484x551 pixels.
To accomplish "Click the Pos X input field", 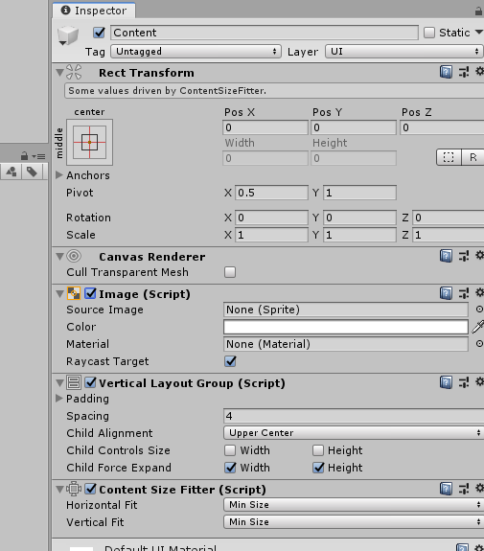I will coord(265,127).
